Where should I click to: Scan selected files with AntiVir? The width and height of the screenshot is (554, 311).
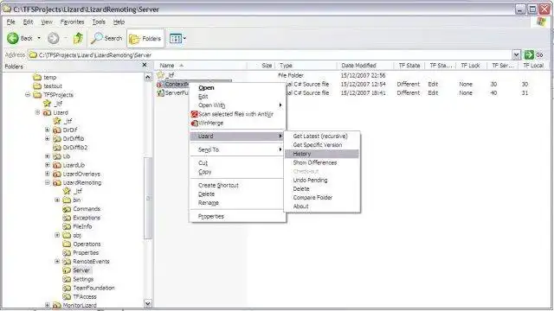237,114
